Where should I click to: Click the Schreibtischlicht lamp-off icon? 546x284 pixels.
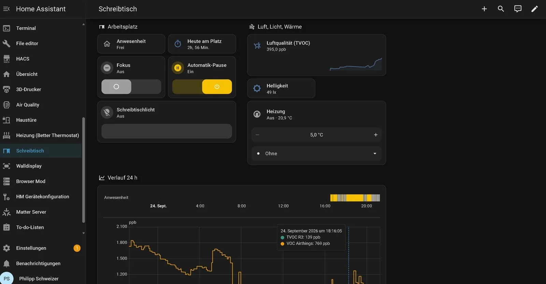(x=107, y=112)
